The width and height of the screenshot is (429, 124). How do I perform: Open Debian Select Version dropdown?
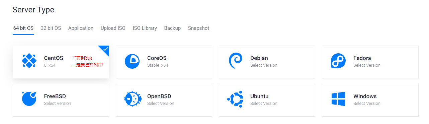(x=264, y=65)
